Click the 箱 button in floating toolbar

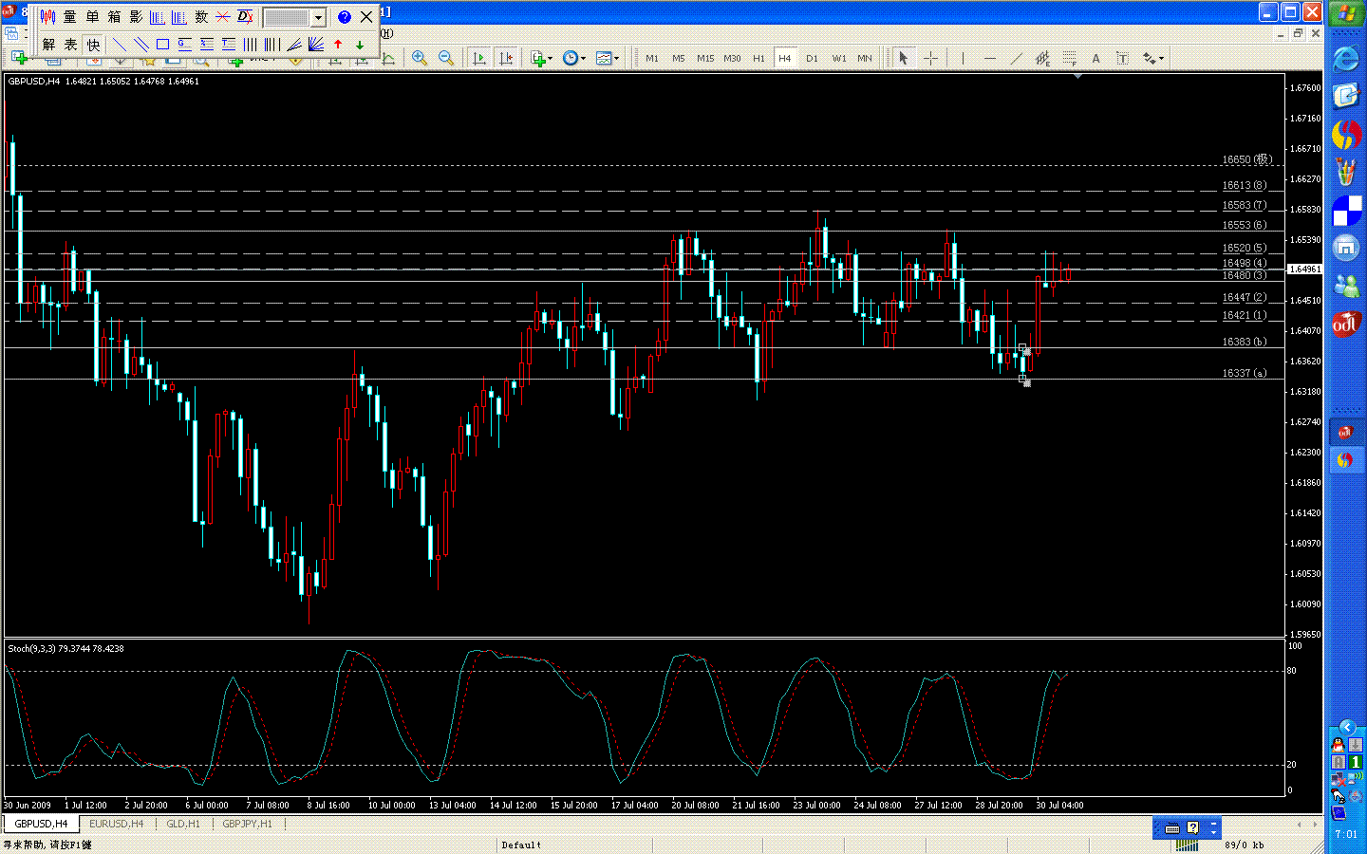(x=114, y=17)
